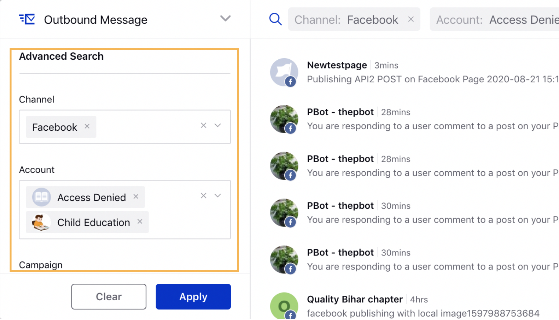Click the Advanced Search heading
Image resolution: width=559 pixels, height=320 pixels.
coord(61,56)
